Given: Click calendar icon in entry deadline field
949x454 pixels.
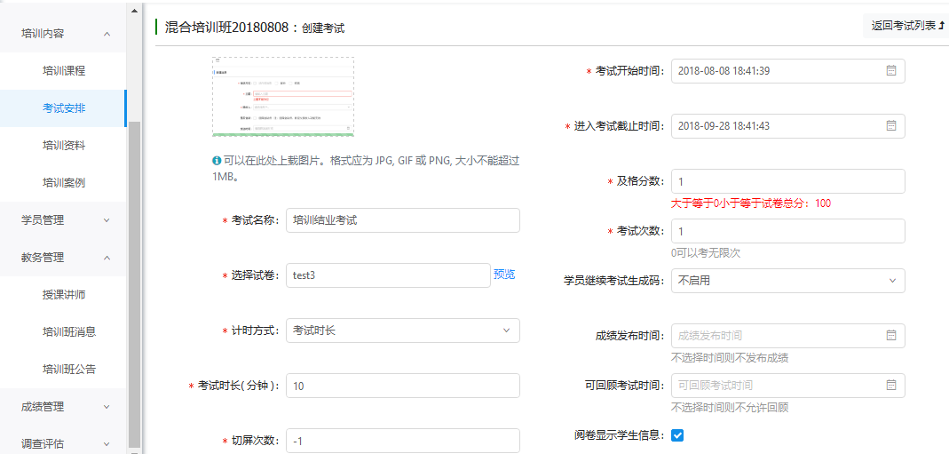Looking at the screenshot, I should (891, 126).
